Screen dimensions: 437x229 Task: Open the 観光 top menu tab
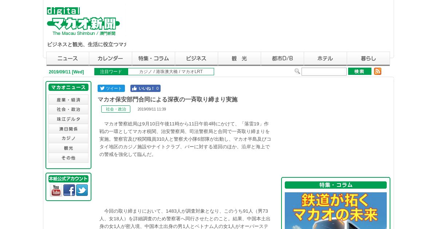pyautogui.click(x=240, y=59)
